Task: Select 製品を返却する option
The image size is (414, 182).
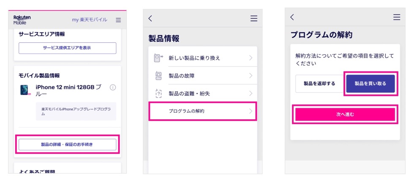Action: [319, 83]
